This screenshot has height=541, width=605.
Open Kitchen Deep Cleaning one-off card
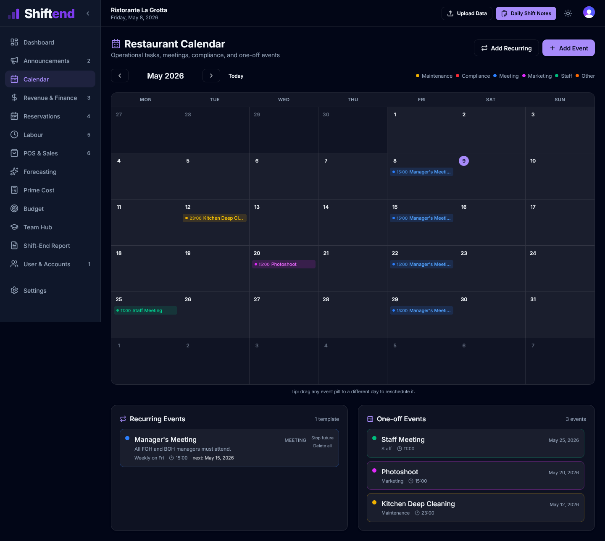pos(476,507)
